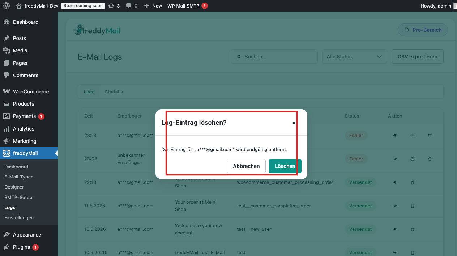Click the Media icon in sidebar
Screen dimensions: 457x256
(7, 50)
